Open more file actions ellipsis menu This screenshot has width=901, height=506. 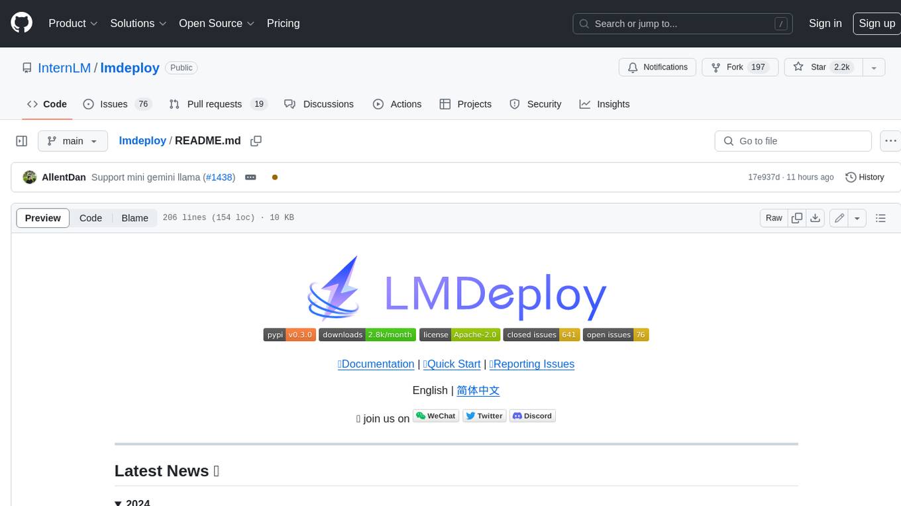pyautogui.click(x=890, y=141)
